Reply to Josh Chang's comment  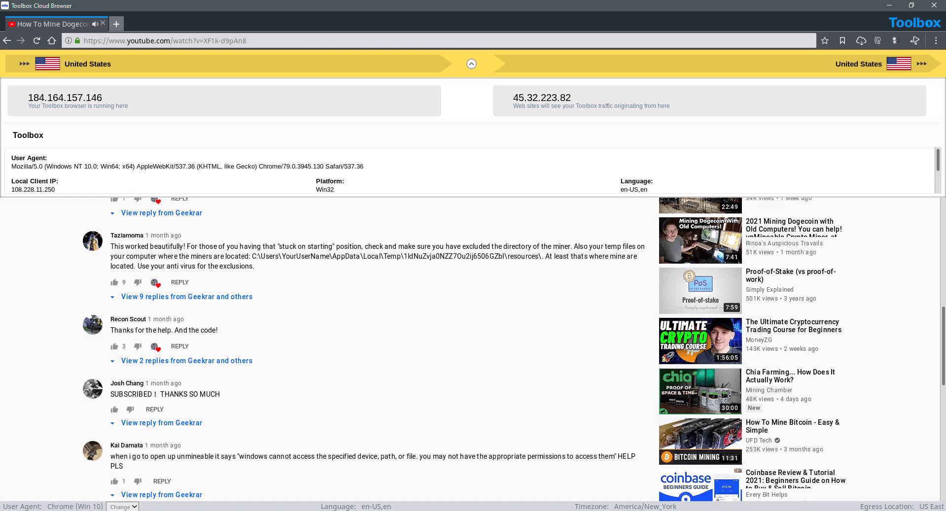[155, 409]
